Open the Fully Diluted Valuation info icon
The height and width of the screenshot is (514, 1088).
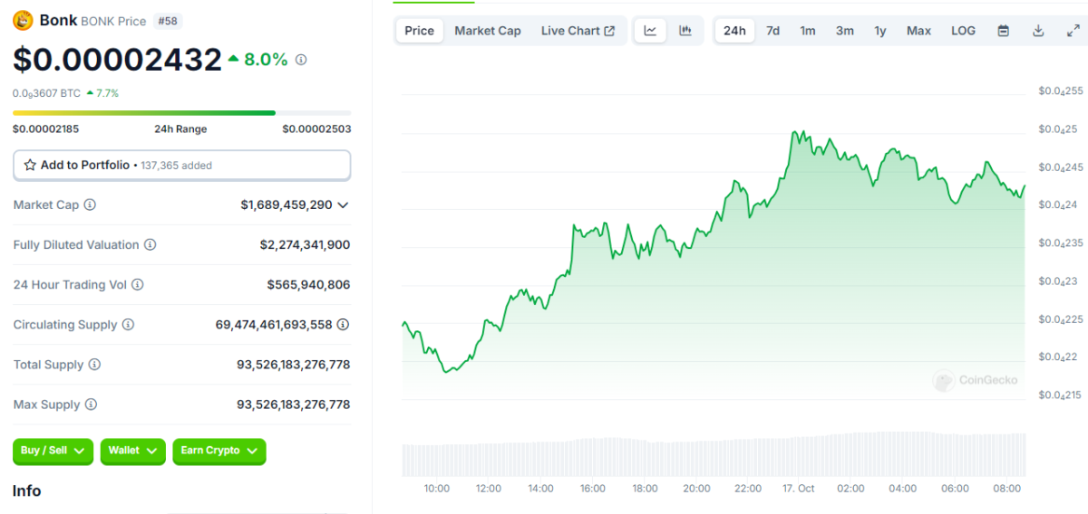tap(151, 245)
